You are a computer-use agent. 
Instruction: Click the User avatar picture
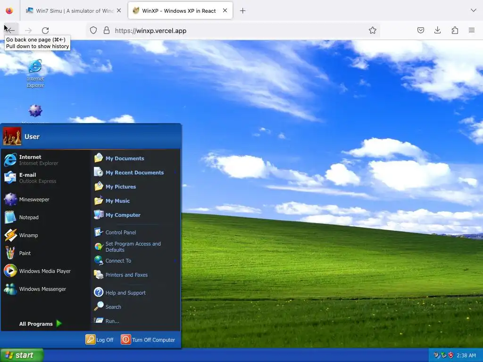click(x=12, y=136)
